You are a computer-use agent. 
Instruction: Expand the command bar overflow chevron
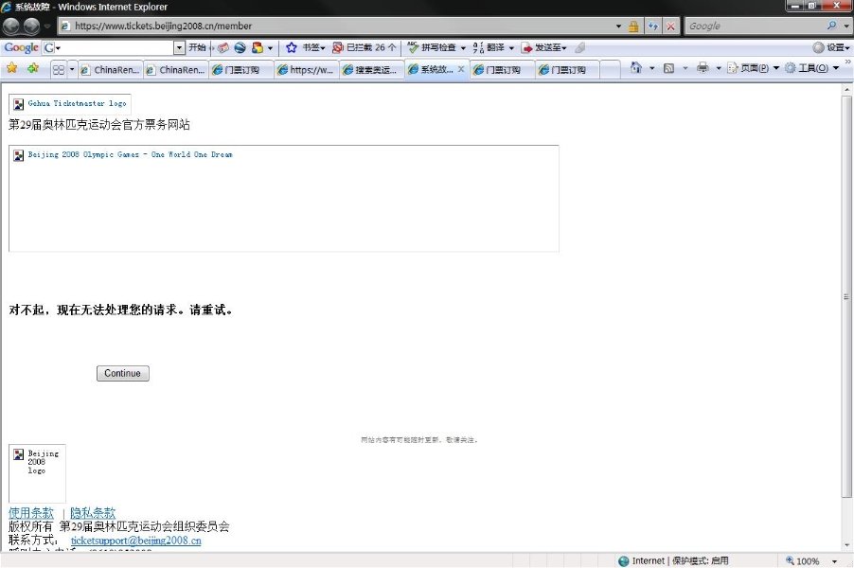coord(847,62)
